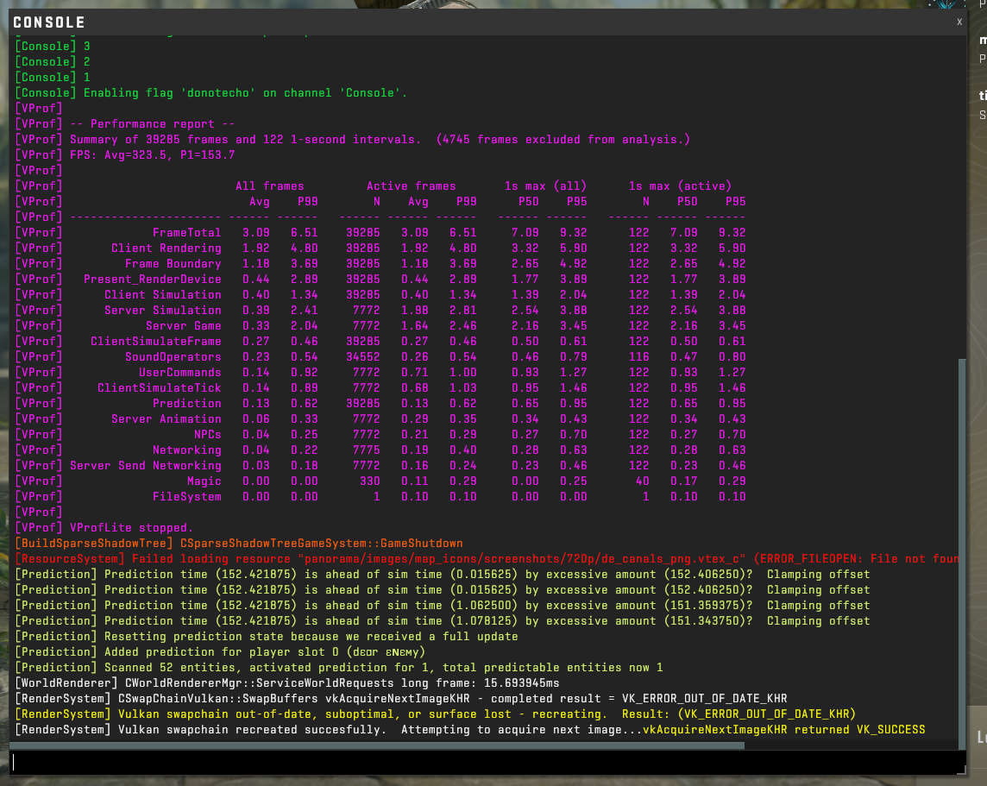
Task: Click the WorldRenderer long frame line
Action: tap(287, 683)
